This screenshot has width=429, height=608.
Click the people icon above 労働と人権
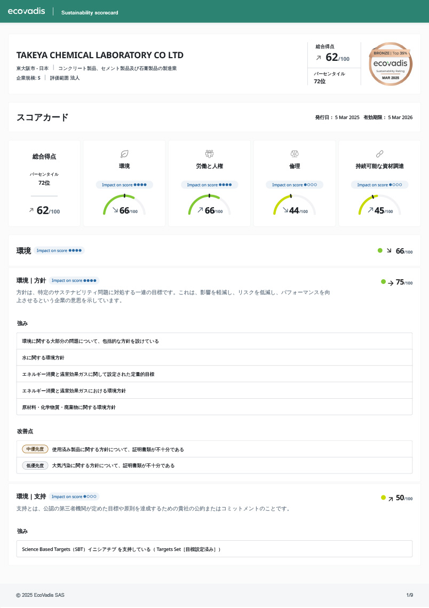coord(209,154)
